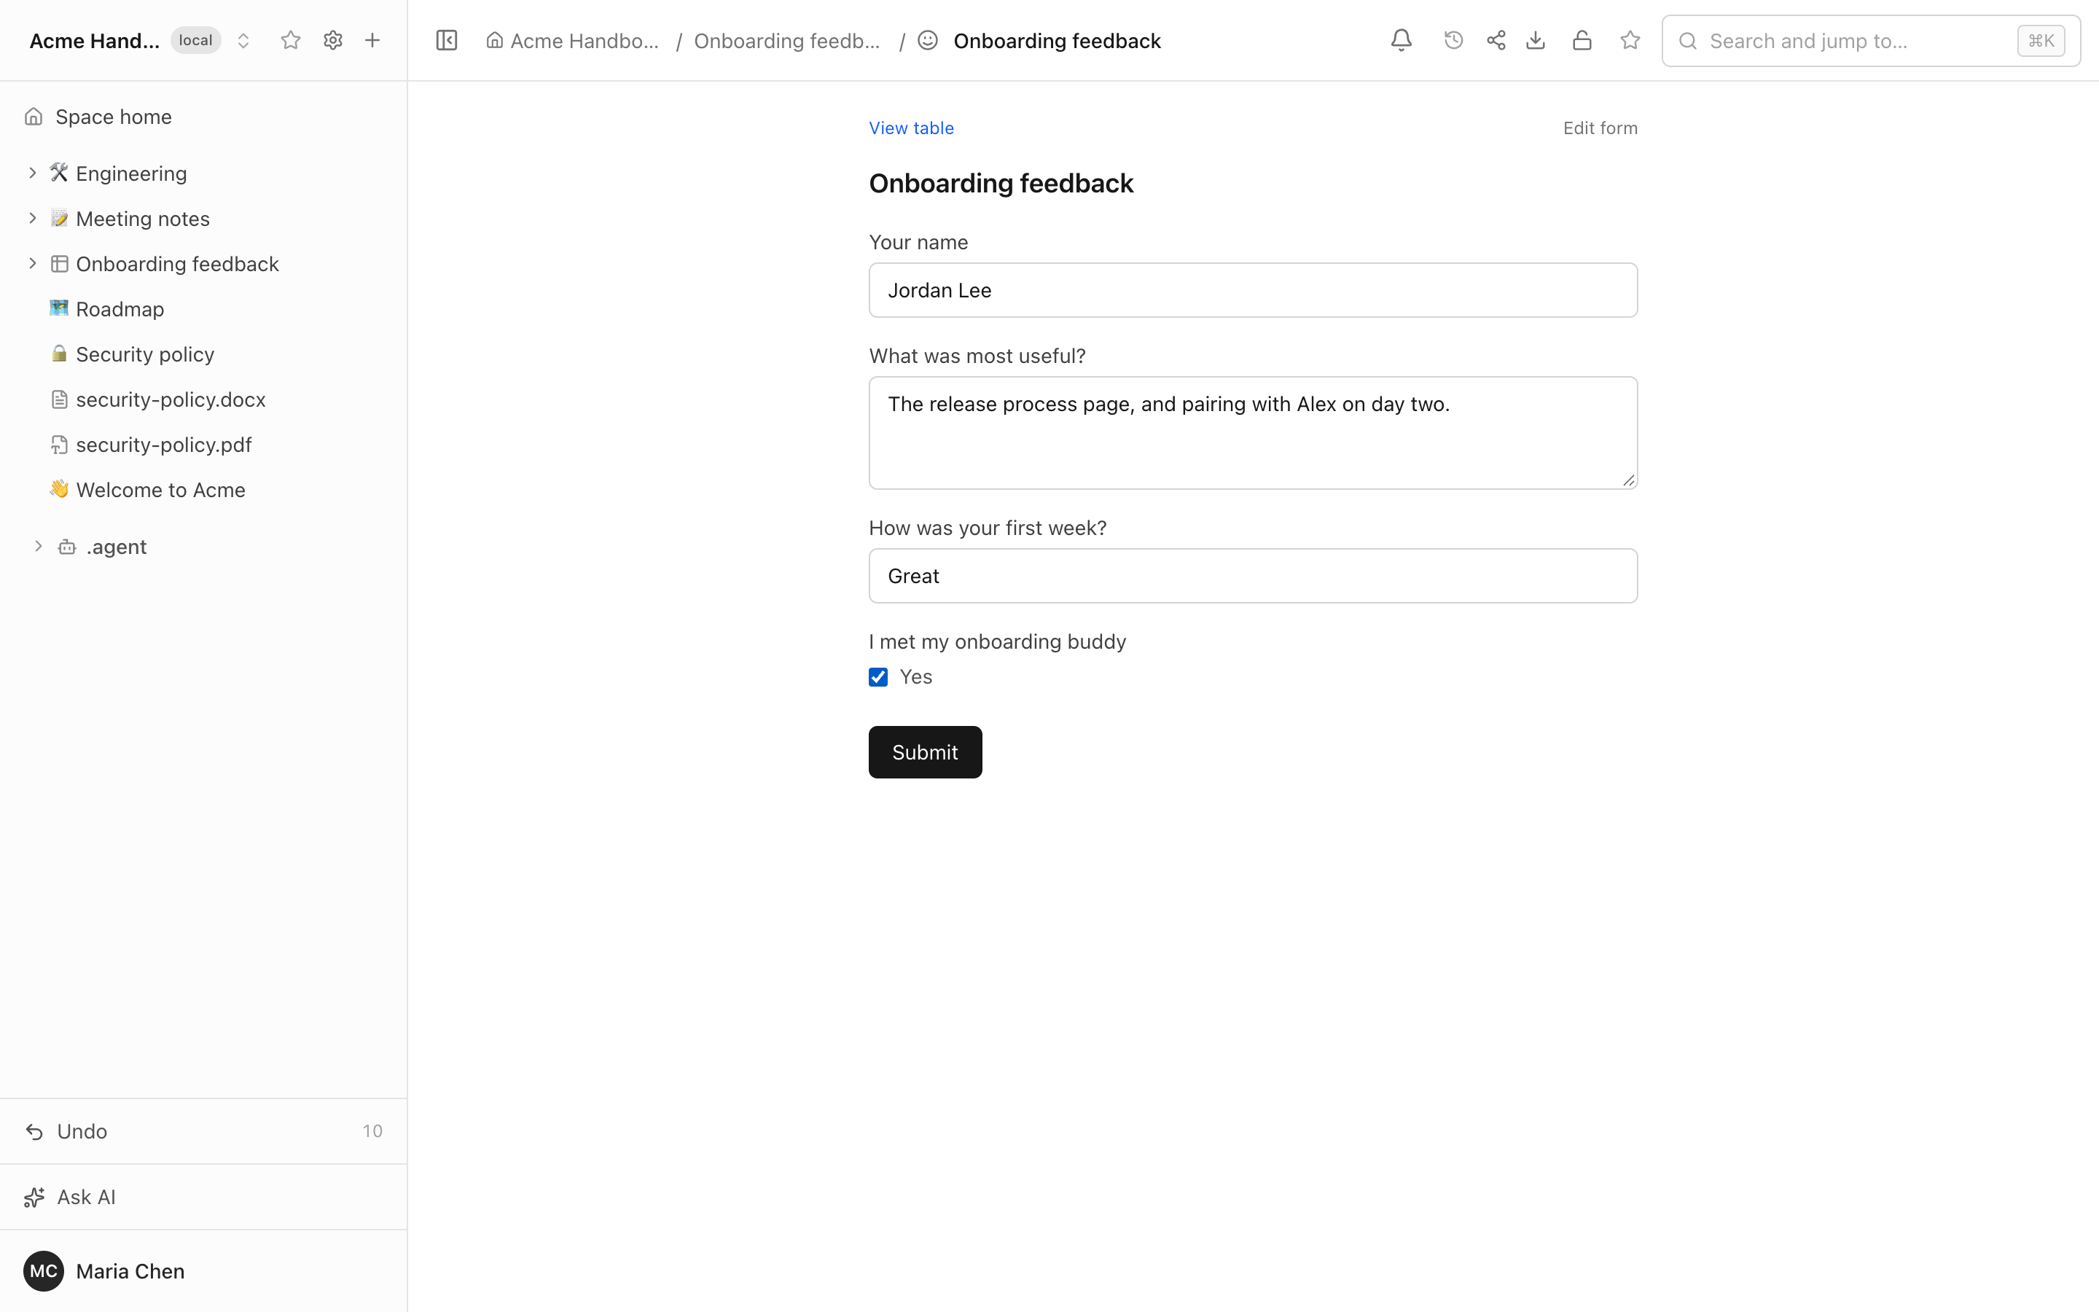Expand the Engineering tree item
The width and height of the screenshot is (2099, 1312).
point(32,173)
